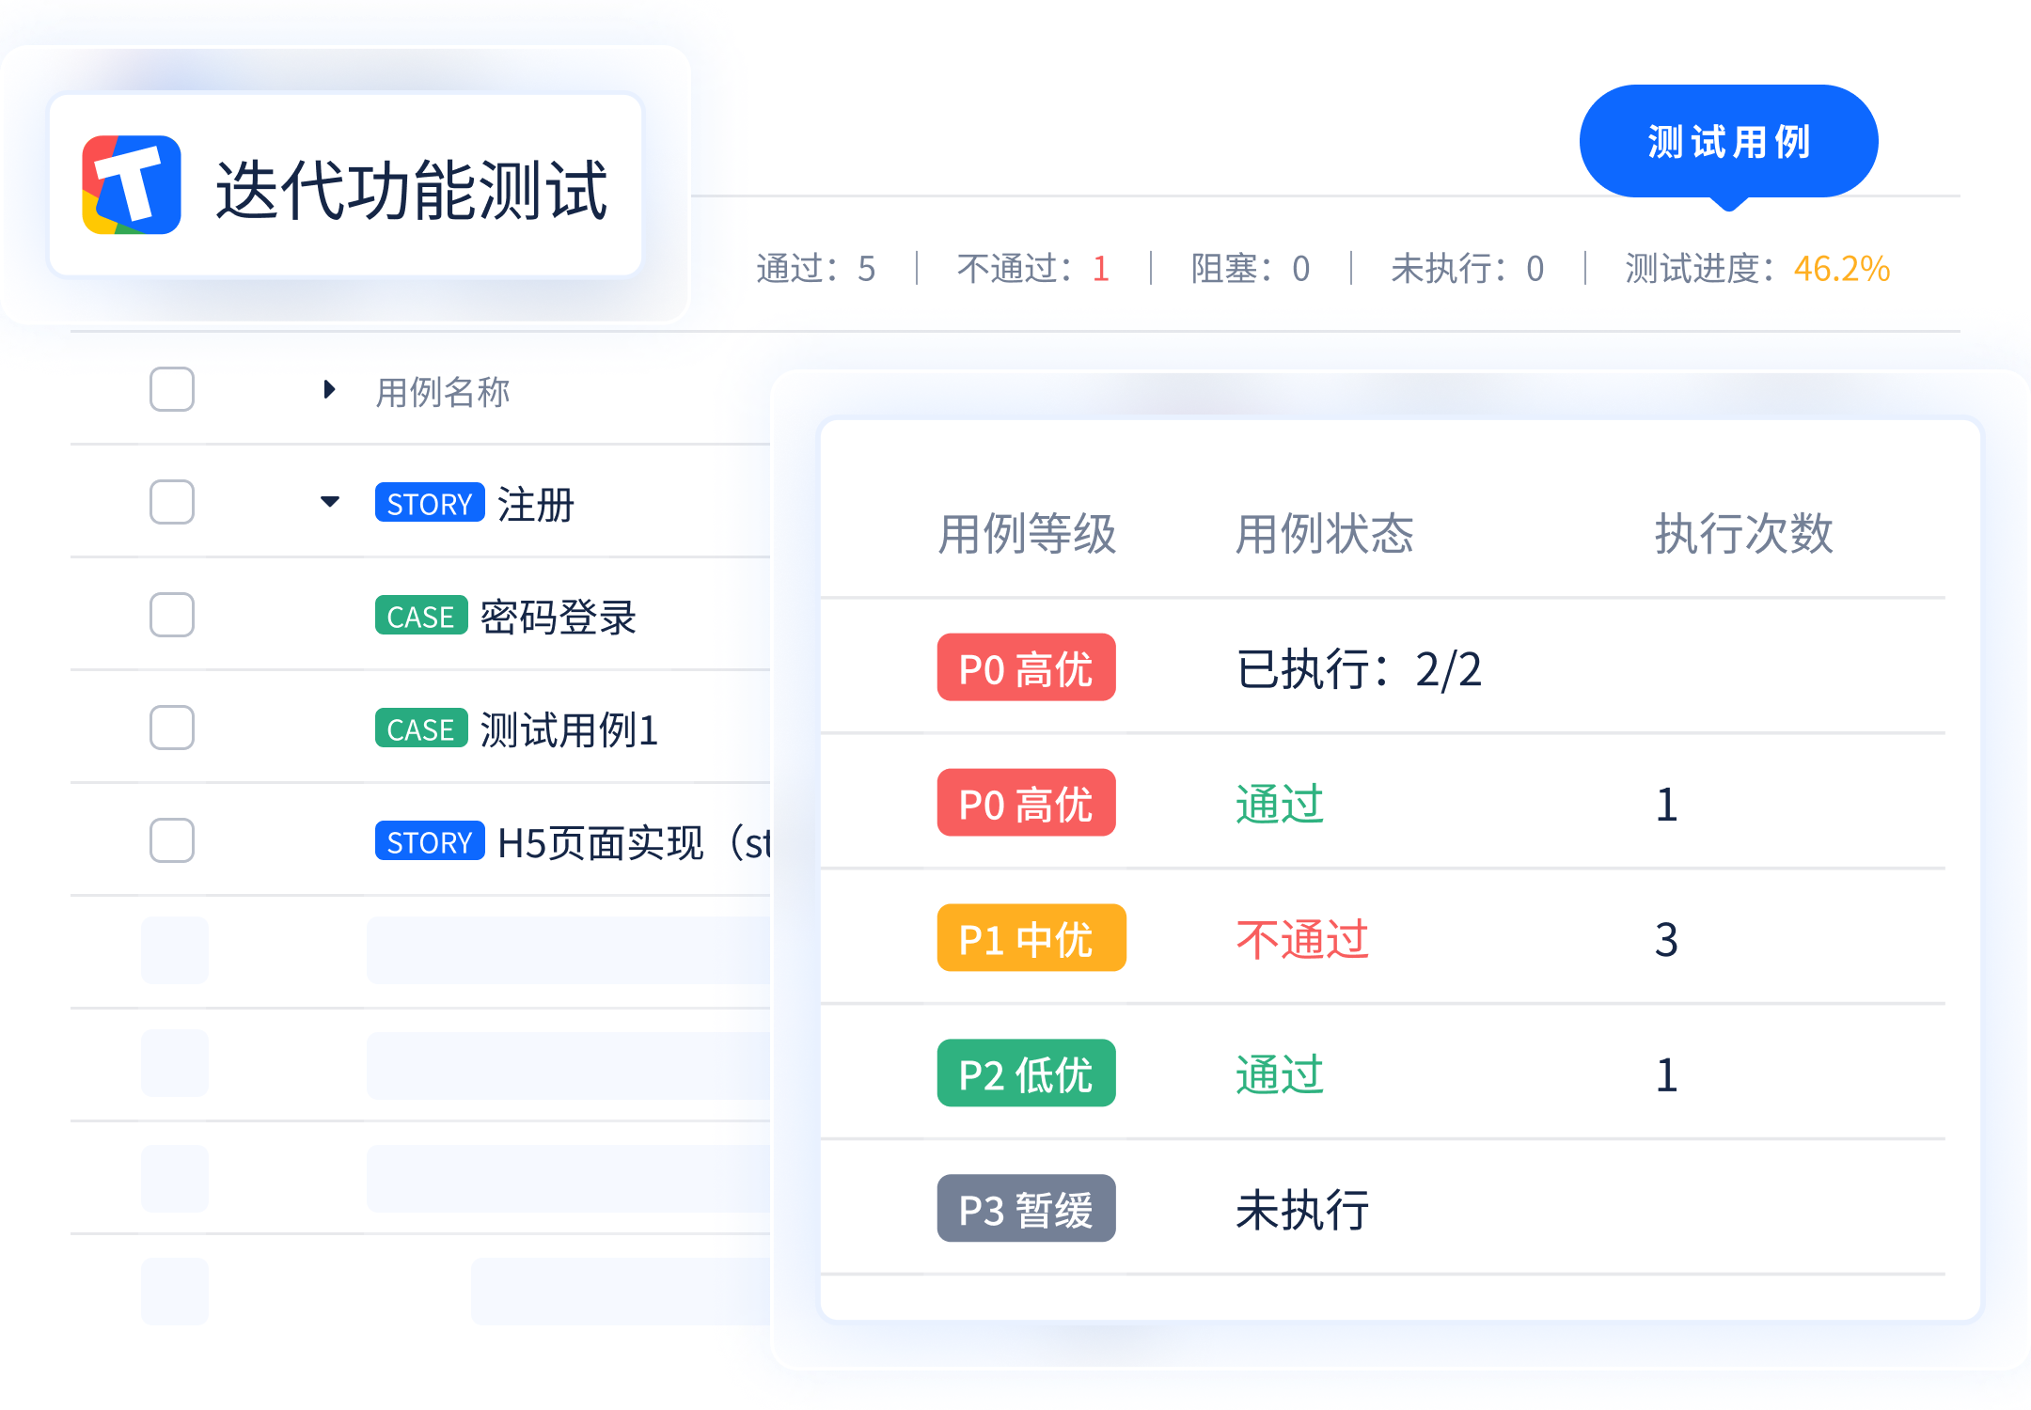Click the orange P1 中优 badge

click(x=1031, y=938)
